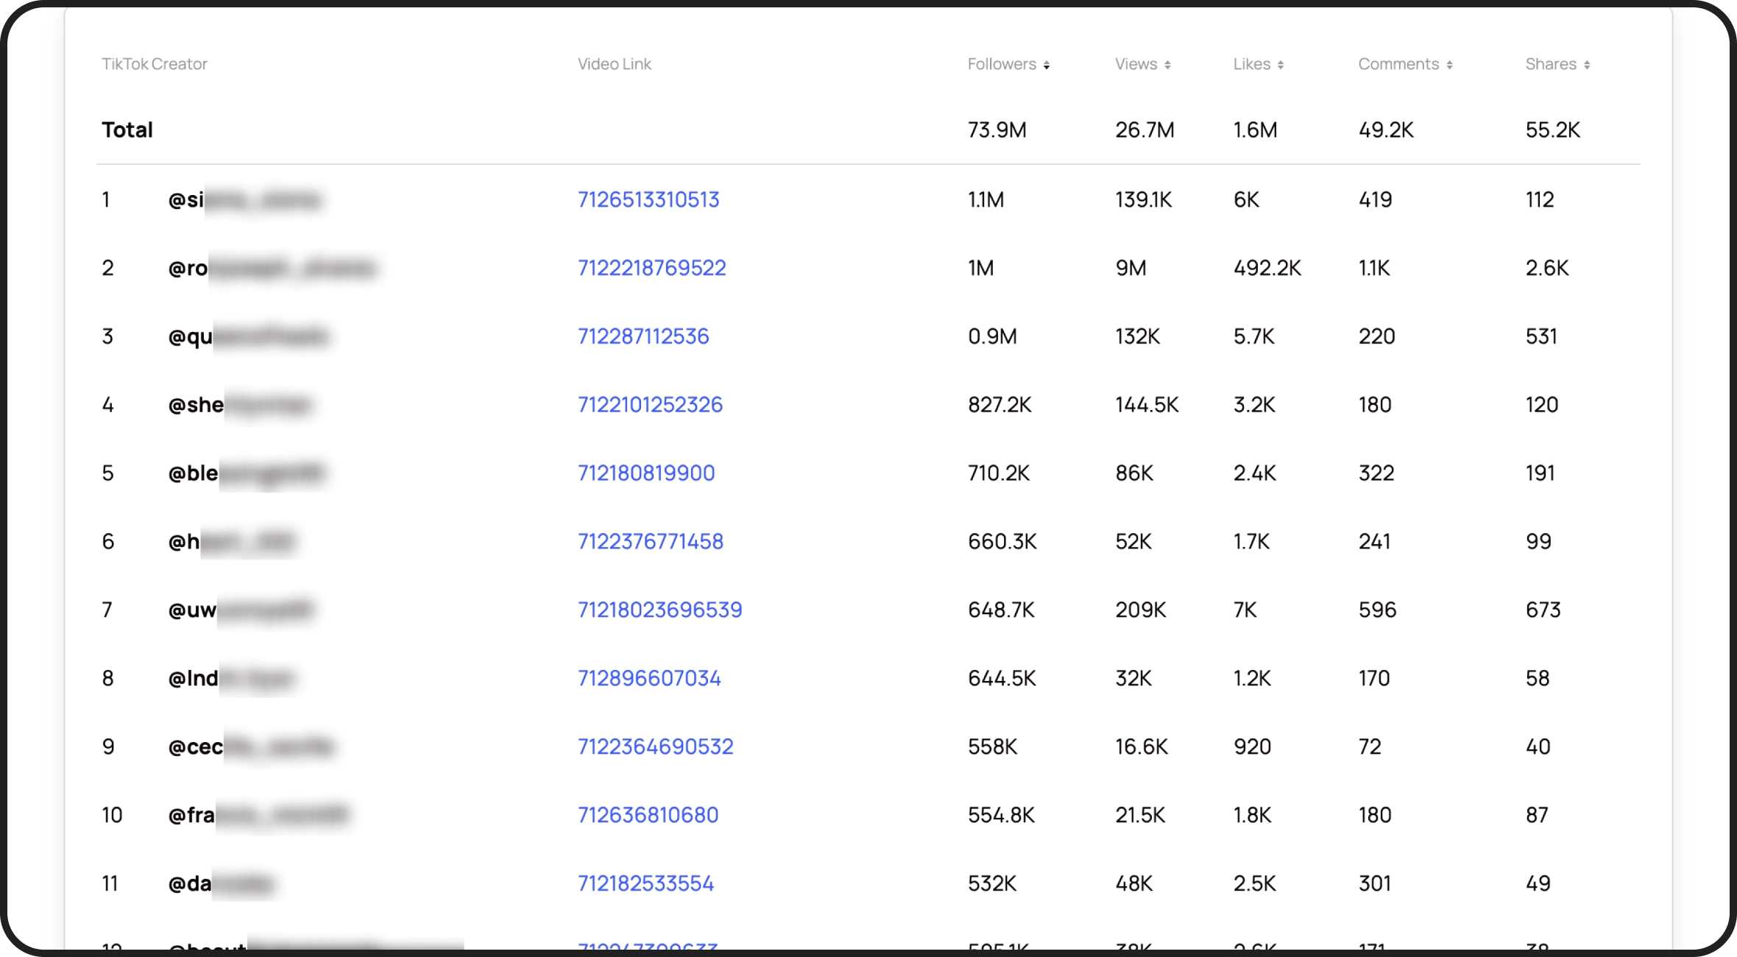
Task: Select creator name starting with @ble
Action: [247, 473]
